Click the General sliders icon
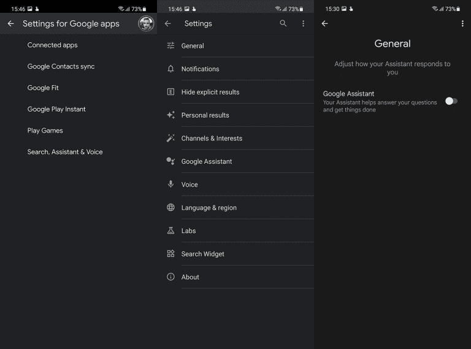Viewport: 471px width, 349px height. pyautogui.click(x=170, y=45)
